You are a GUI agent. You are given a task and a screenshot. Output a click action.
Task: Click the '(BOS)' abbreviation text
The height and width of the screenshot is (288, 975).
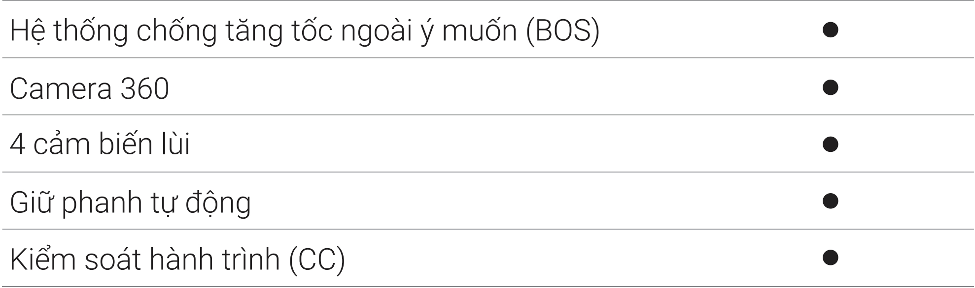pyautogui.click(x=562, y=31)
